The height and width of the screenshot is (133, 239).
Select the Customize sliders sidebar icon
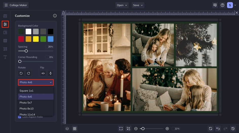coord(5,24)
